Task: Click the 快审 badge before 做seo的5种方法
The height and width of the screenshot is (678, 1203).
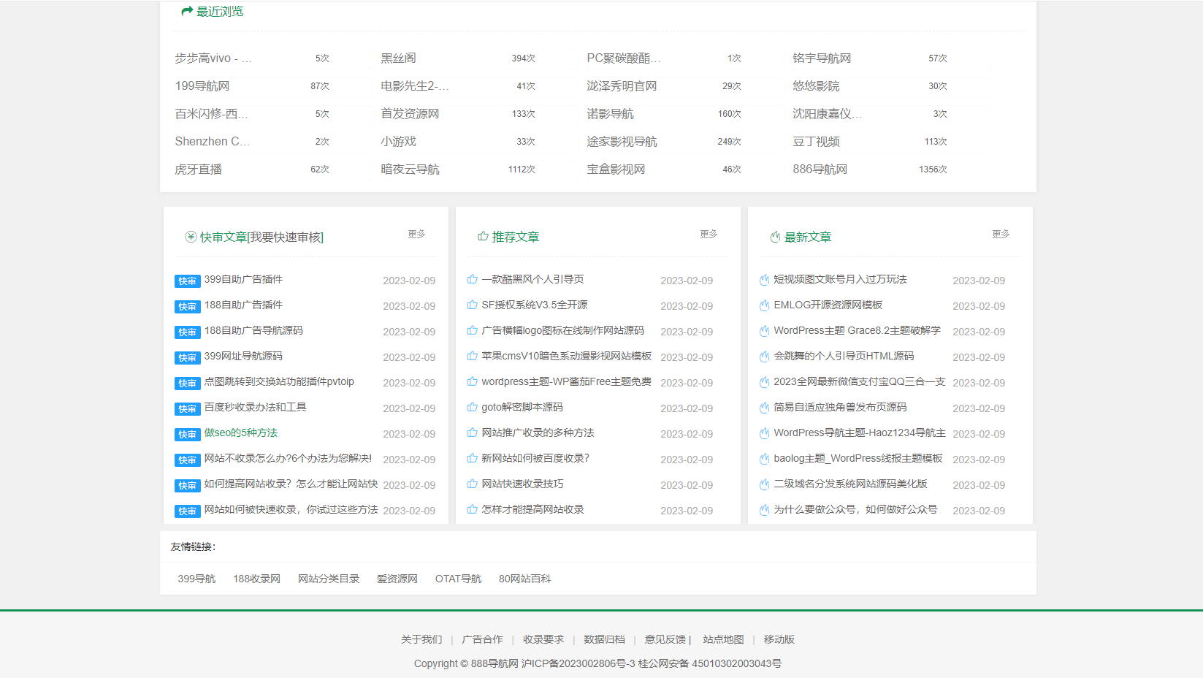Action: (x=187, y=434)
